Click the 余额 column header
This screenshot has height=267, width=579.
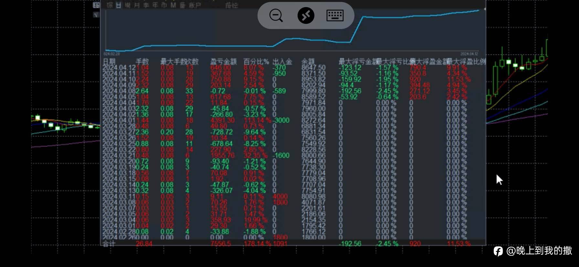pos(308,61)
